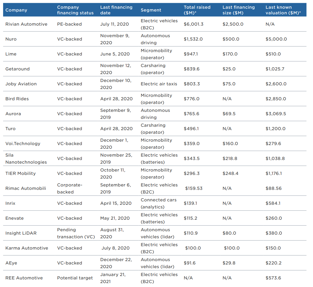The image size is (313, 287).
Task: Click Aurora's "$69.5" financing size
Action: [x=229, y=114]
